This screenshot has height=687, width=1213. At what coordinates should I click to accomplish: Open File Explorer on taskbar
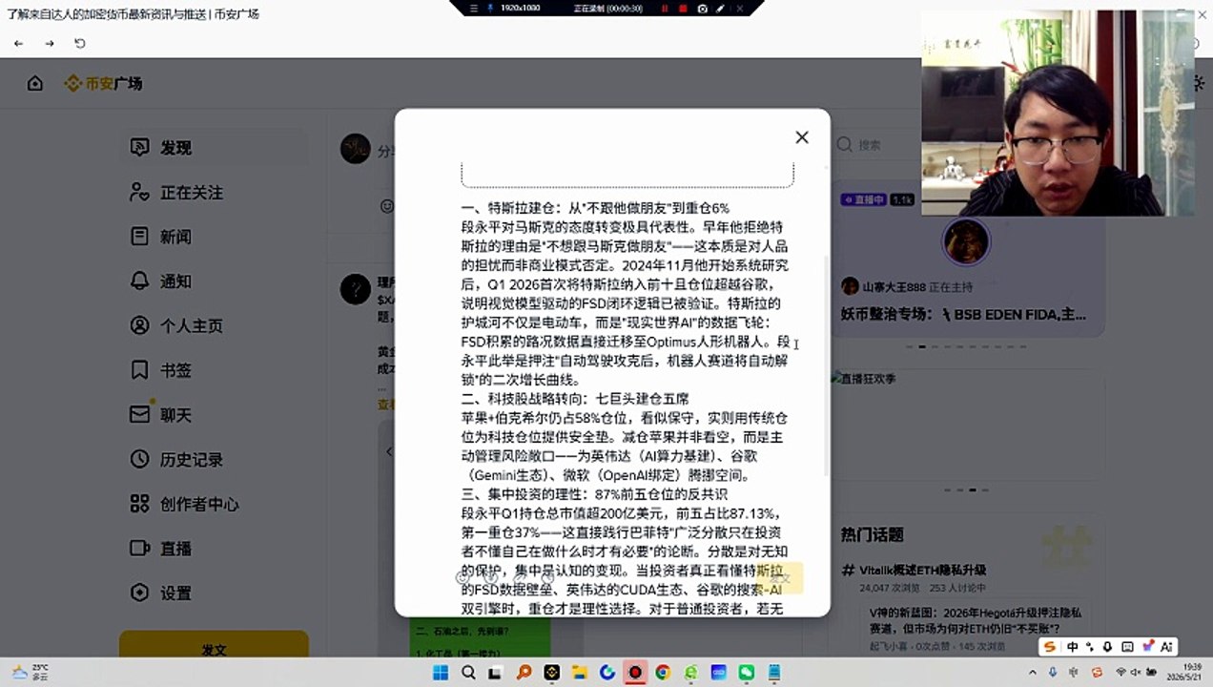[580, 673]
